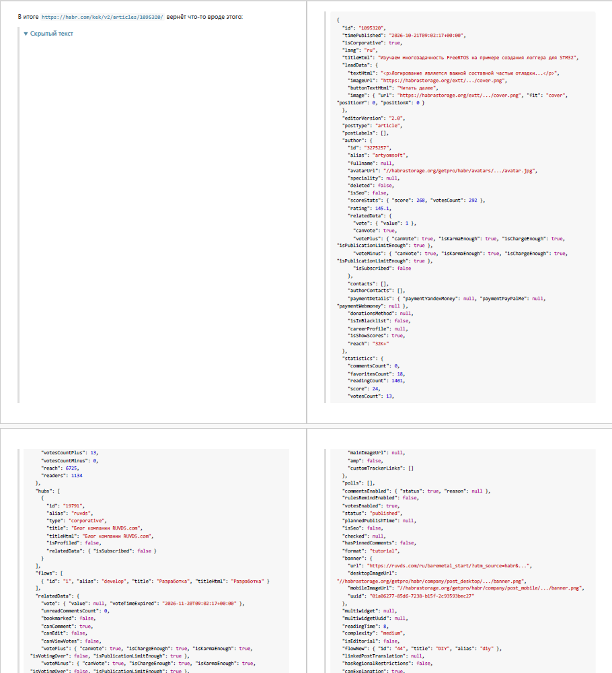
Task: Select the "customTrackerLinks": [] line
Action: (381, 468)
